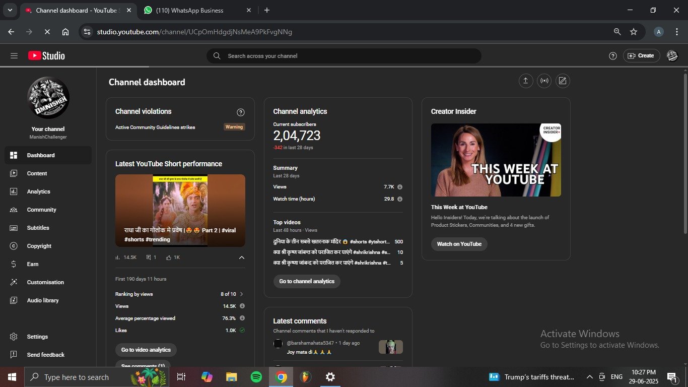
Task: Open the tab search dropdown arrow
Action: pos(10,10)
